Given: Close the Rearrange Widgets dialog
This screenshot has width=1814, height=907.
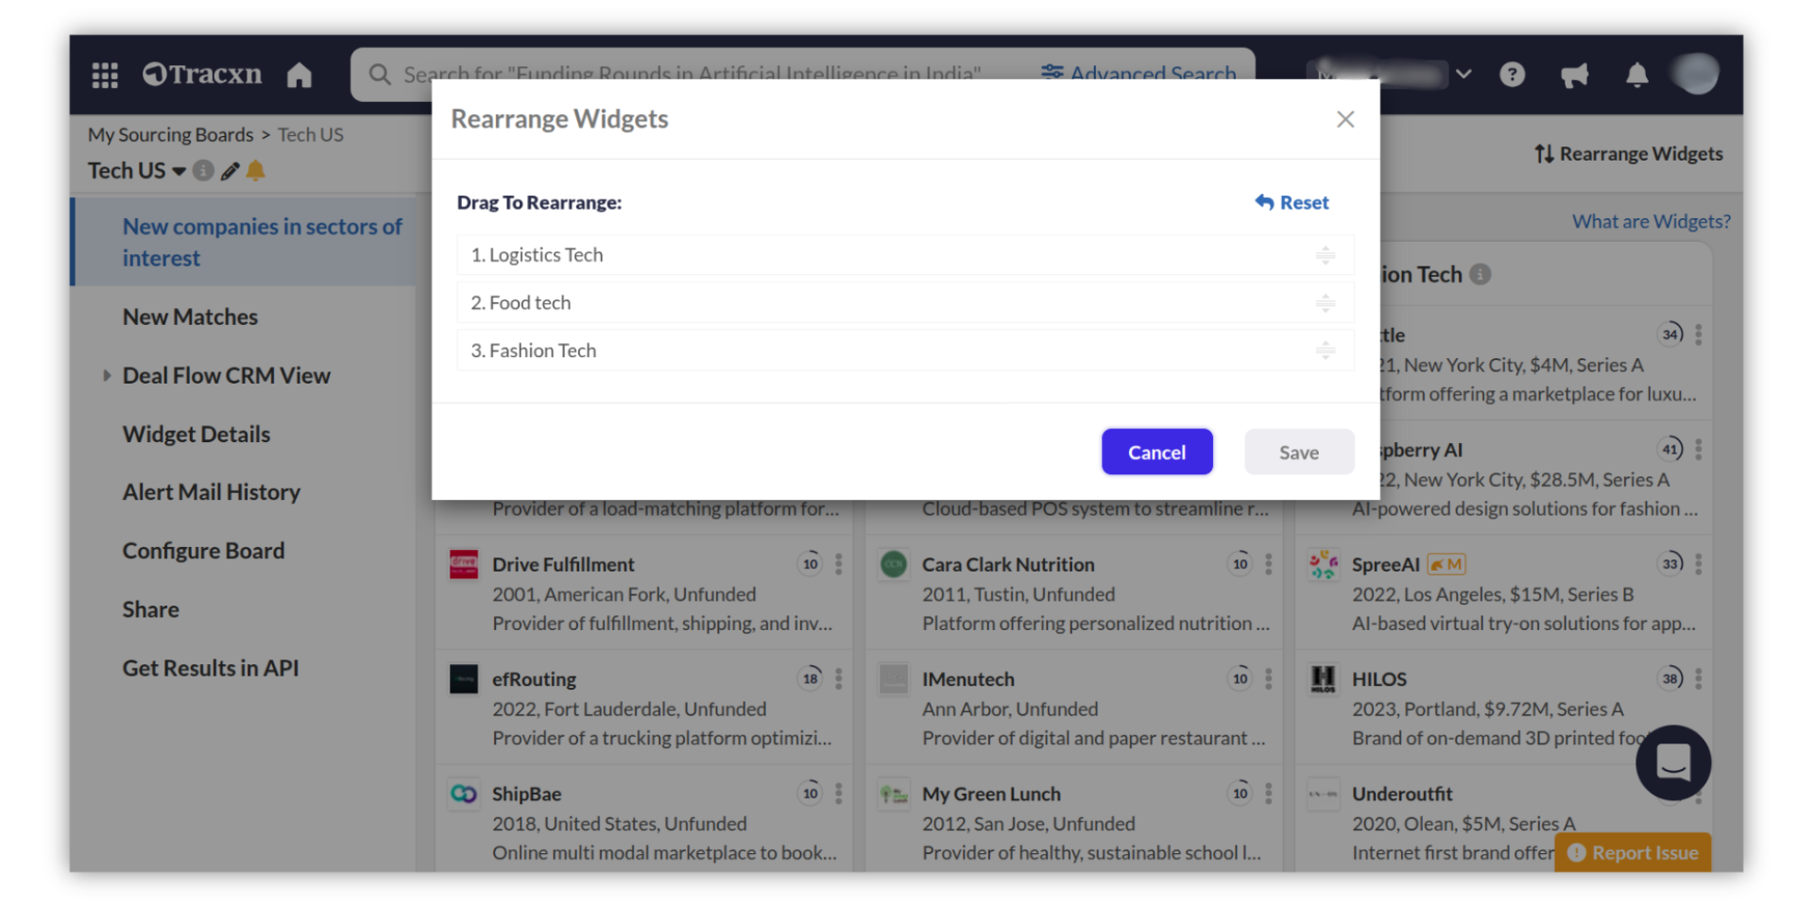Looking at the screenshot, I should pos(1345,119).
